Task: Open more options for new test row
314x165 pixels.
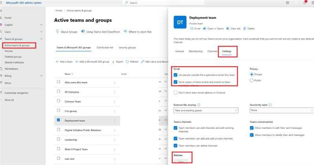Action: [115, 159]
